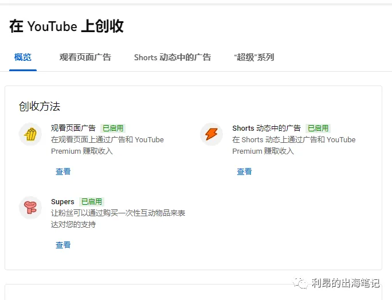Select the "超级"系列 tab
The width and height of the screenshot is (392, 300).
[254, 57]
